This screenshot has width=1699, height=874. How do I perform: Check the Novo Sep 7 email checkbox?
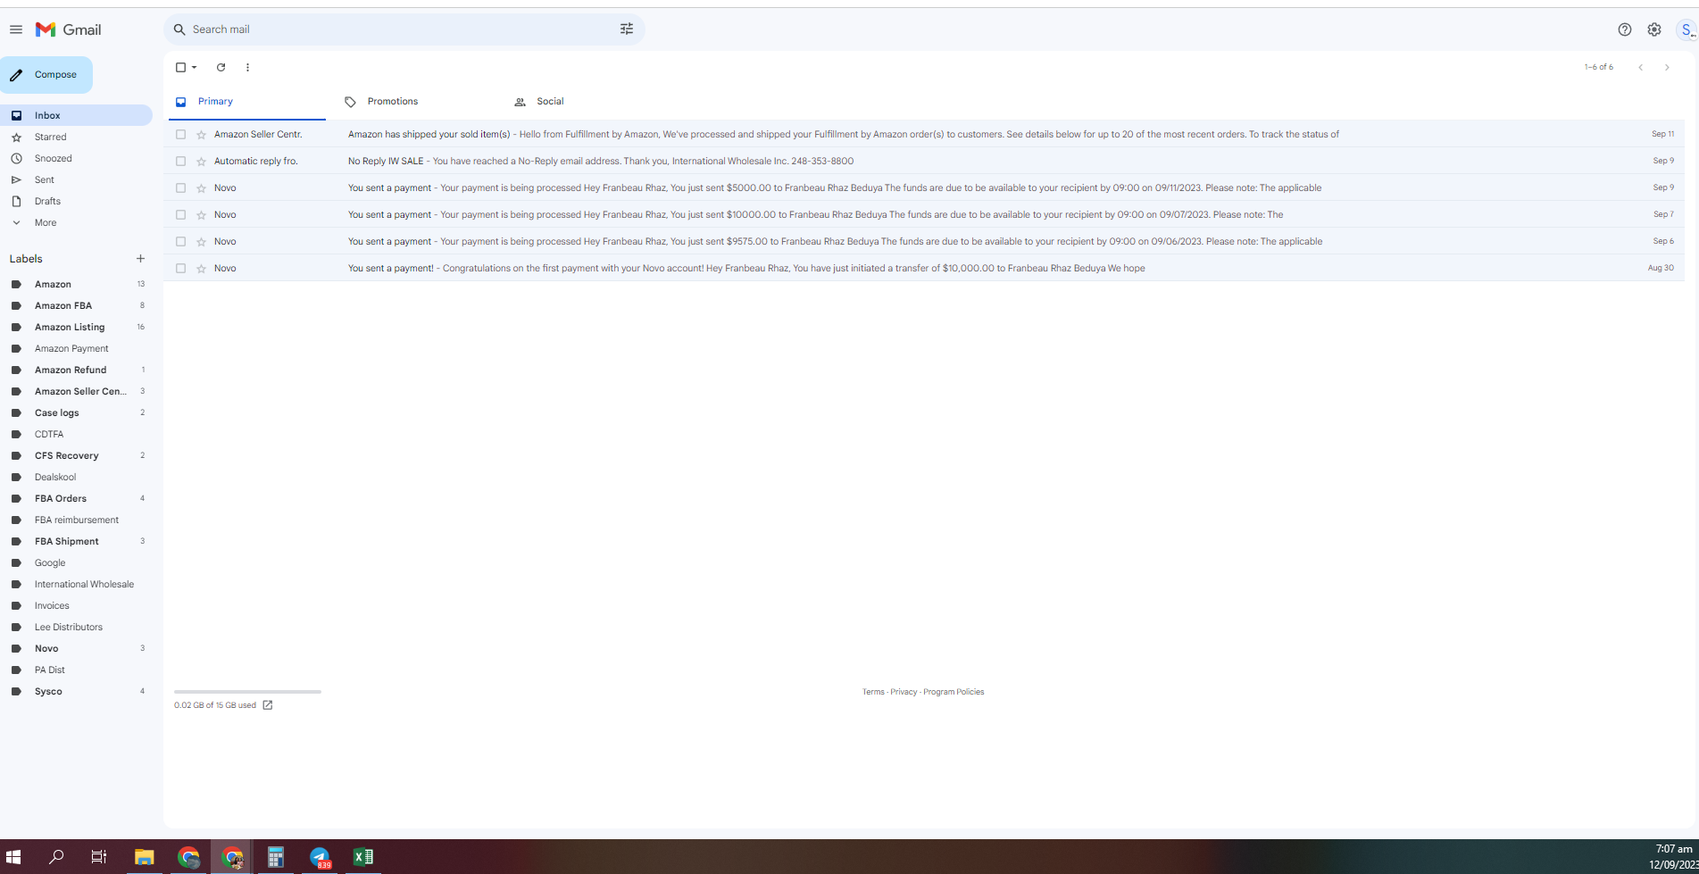pyautogui.click(x=180, y=215)
